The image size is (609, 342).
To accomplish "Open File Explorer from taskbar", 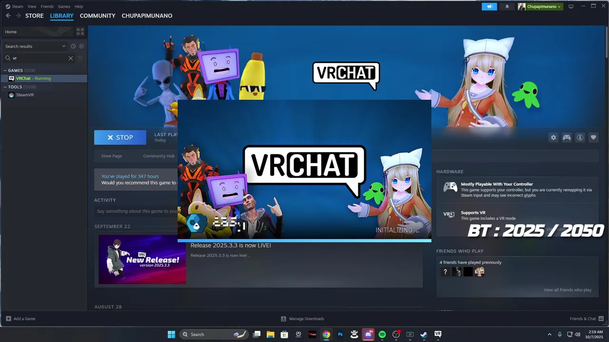I will 271,334.
